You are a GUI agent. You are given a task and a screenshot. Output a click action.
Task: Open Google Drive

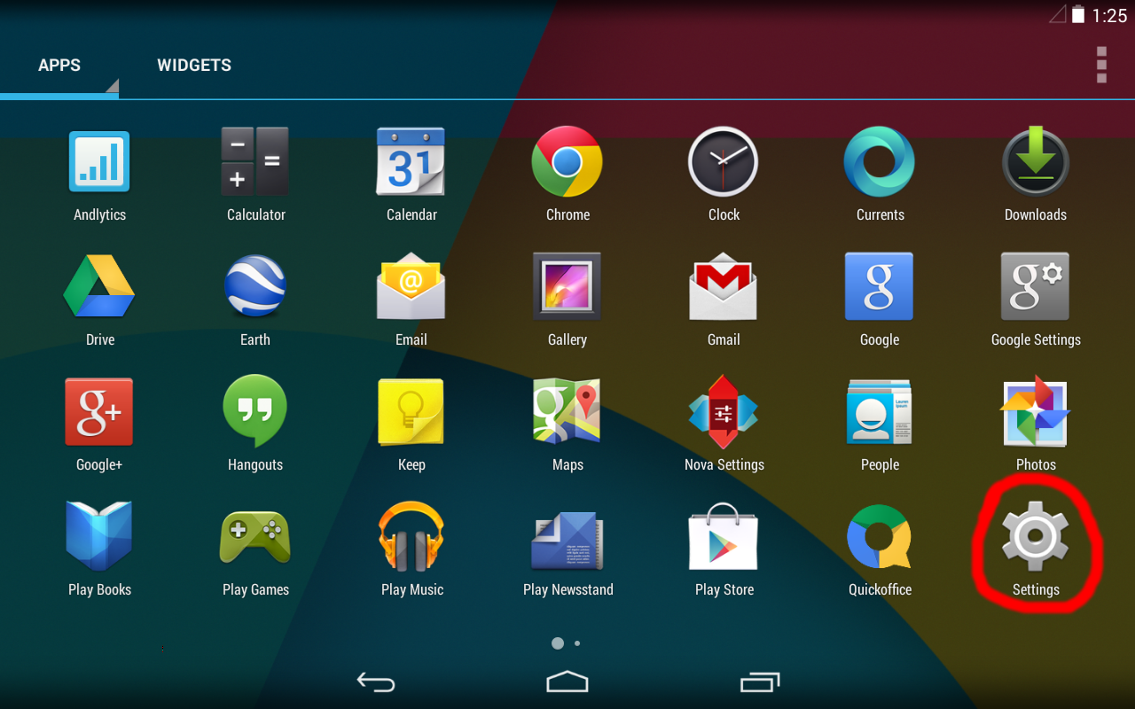click(99, 286)
